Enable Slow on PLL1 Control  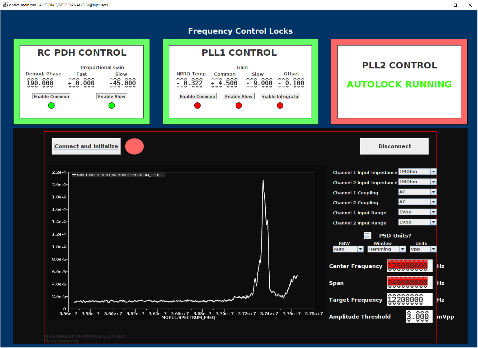238,96
